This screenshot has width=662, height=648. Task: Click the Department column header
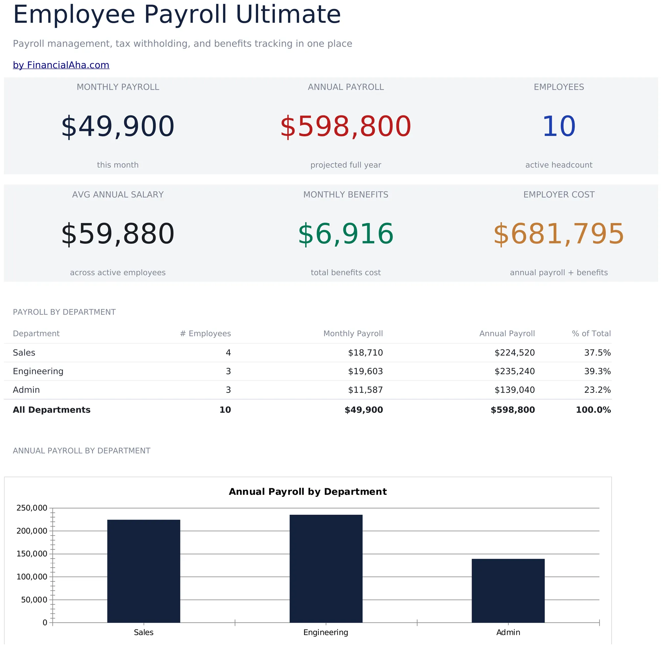(36, 334)
